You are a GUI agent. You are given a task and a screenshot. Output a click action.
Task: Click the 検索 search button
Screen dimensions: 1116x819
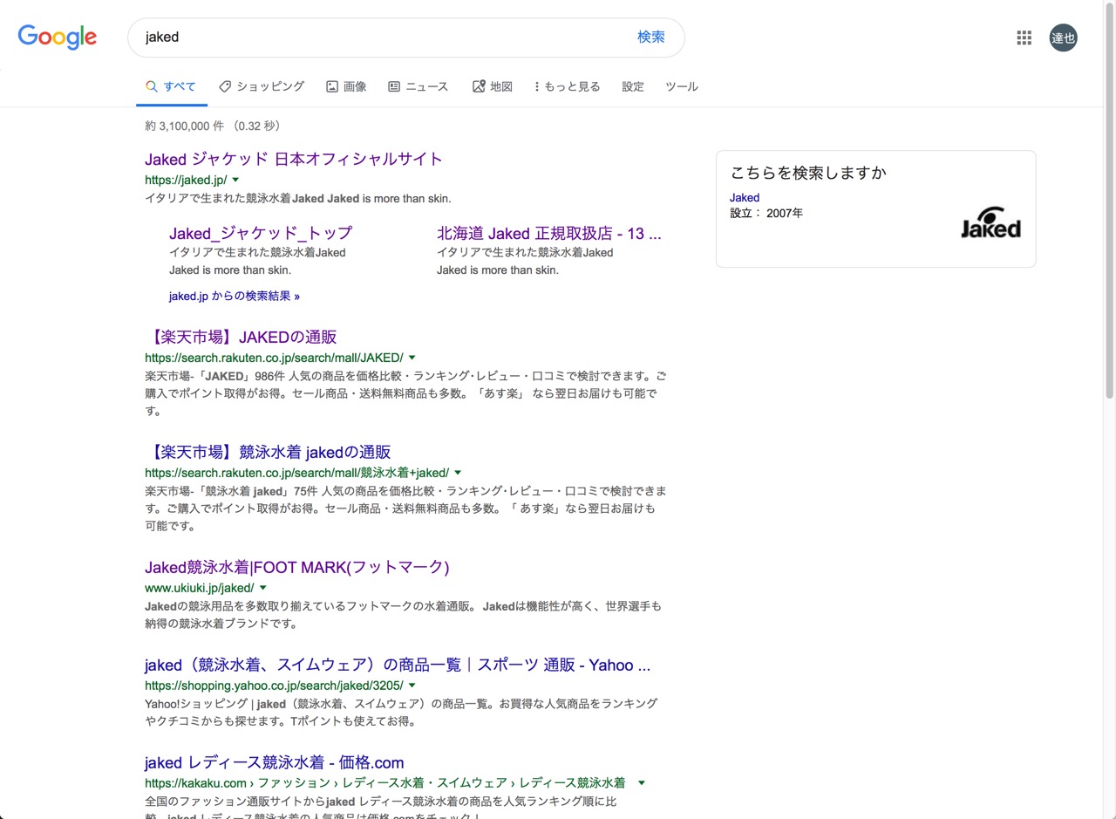tap(651, 38)
